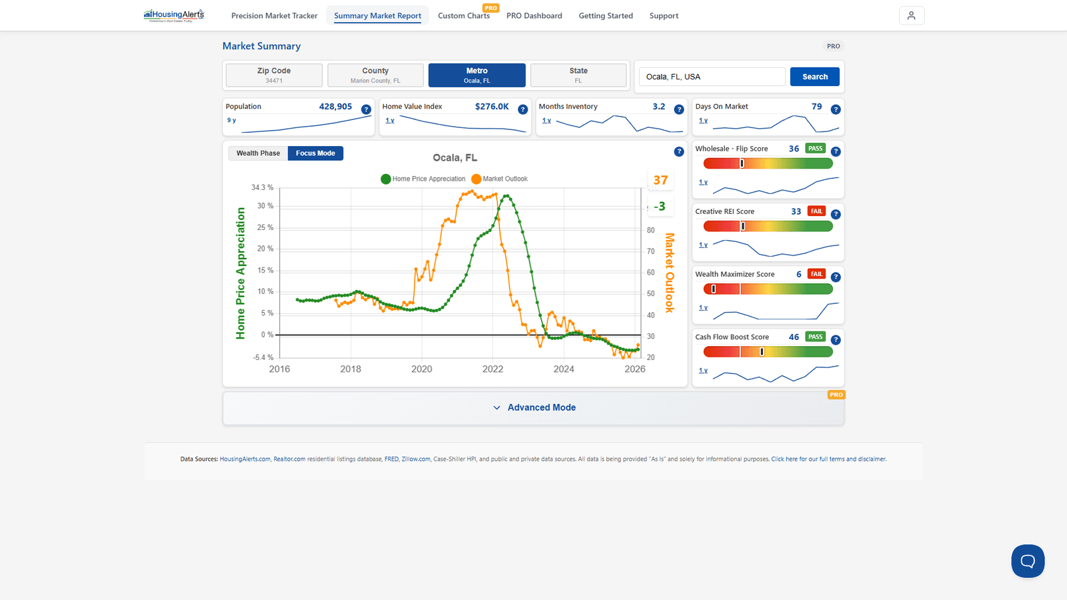Open the chat support bubble
The height and width of the screenshot is (600, 1067).
coord(1028,561)
